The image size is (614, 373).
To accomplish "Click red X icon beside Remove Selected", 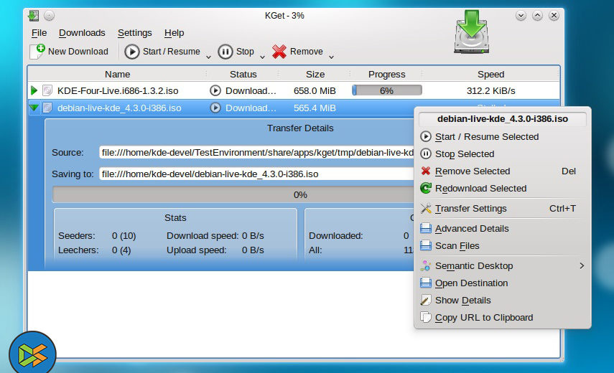I will click(x=426, y=171).
